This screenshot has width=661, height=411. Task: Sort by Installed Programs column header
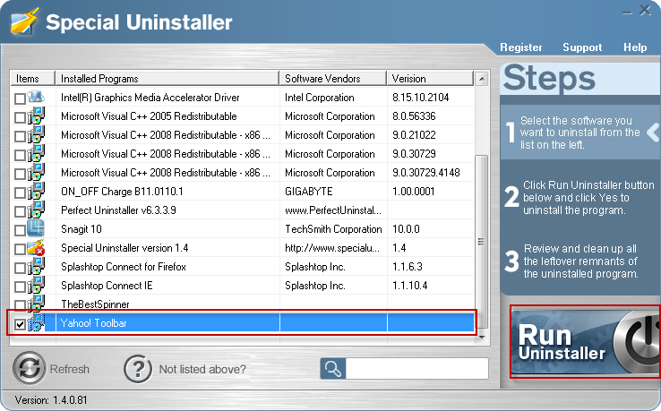pyautogui.click(x=167, y=79)
